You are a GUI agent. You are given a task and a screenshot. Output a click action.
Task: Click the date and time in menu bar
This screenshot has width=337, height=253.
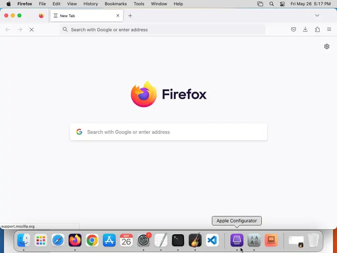(x=310, y=4)
